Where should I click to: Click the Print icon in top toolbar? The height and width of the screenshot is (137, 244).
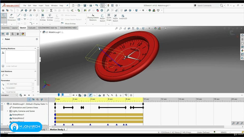pos(90,5)
